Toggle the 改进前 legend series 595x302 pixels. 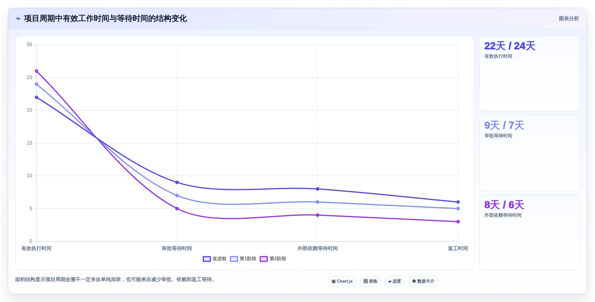(214, 259)
